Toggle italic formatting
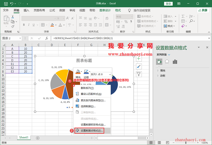The height and width of the screenshot is (145, 212). (29, 25)
